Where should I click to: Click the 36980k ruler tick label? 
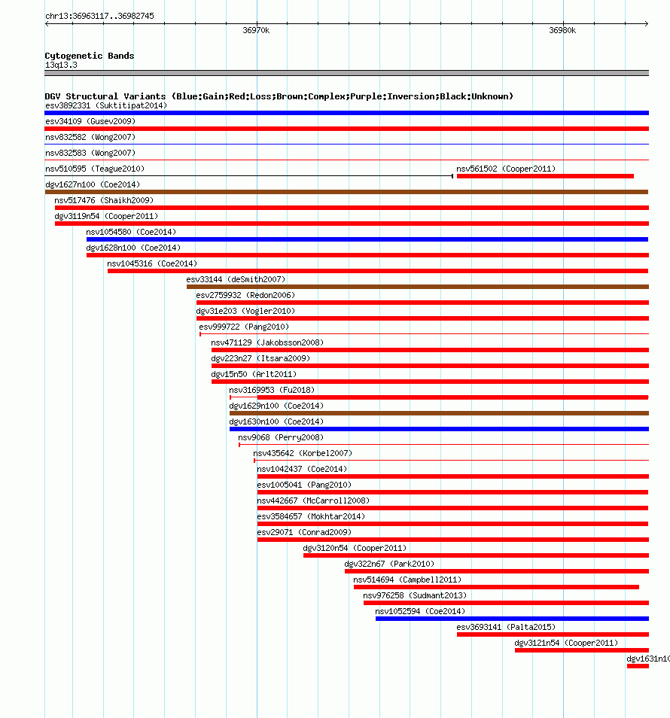click(562, 30)
